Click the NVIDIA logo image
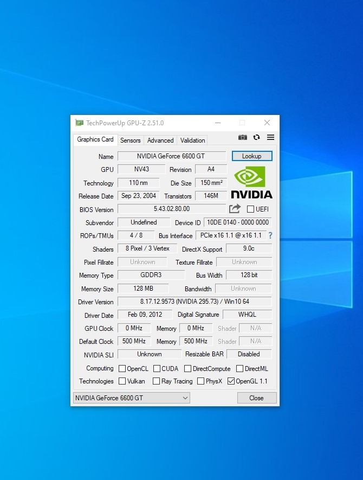 (x=251, y=183)
